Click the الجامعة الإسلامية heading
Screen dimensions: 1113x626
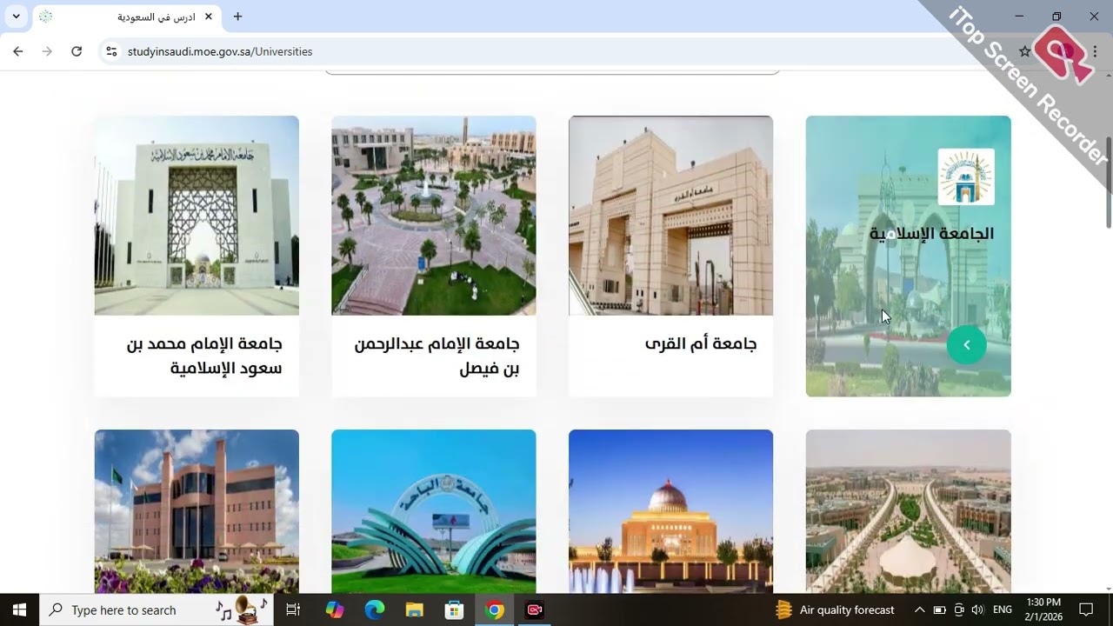click(931, 233)
